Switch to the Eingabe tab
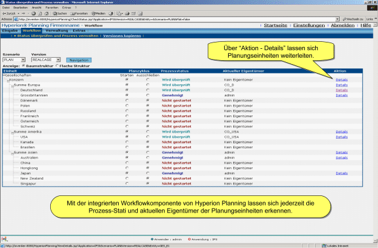 [x=10, y=30]
